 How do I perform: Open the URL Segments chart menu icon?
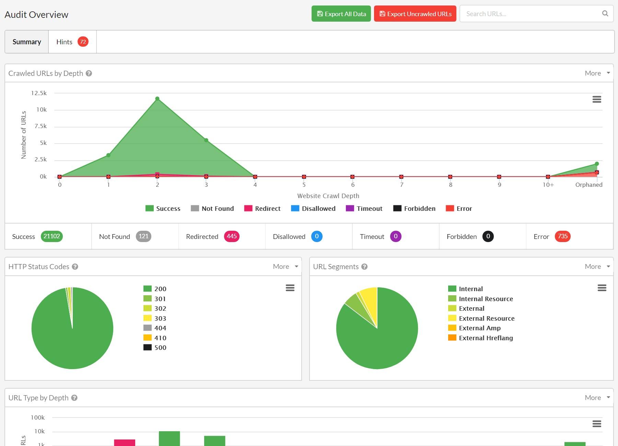tap(602, 288)
